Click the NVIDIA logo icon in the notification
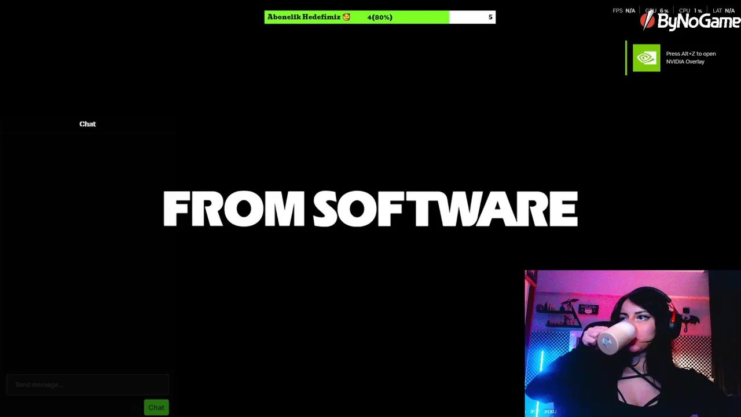The height and width of the screenshot is (417, 741). click(646, 58)
